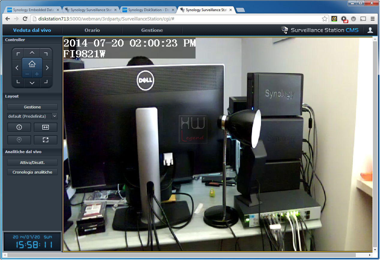Open Cronologia analitiche history
Image resolution: width=380 pixels, height=260 pixels.
tap(32, 172)
